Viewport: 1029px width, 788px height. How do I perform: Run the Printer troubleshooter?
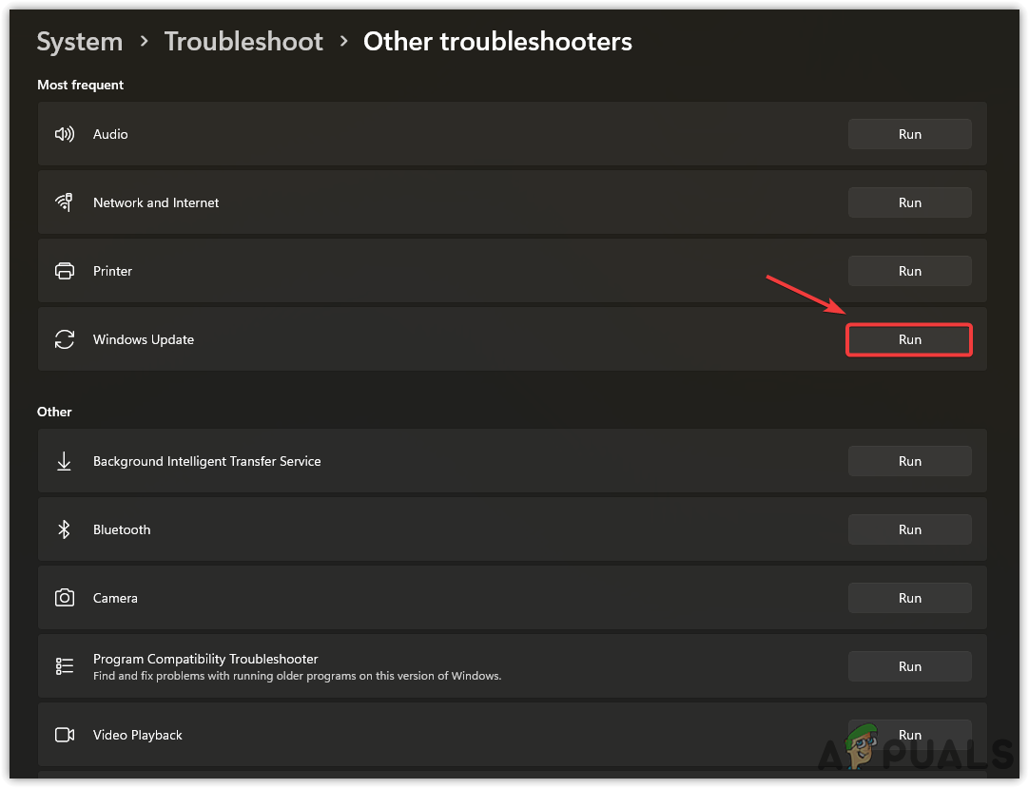[x=909, y=271]
